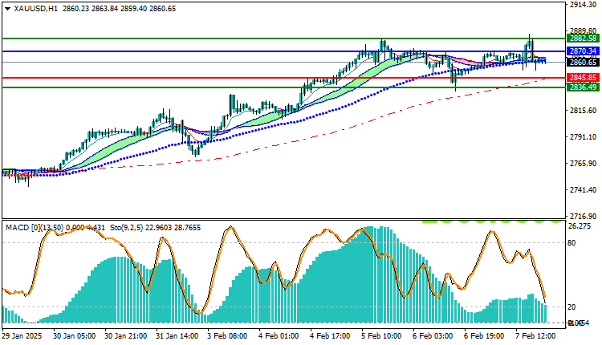The image size is (602, 345).
Task: Click the 4 Feb 01:00 time label
Action: tap(279, 336)
